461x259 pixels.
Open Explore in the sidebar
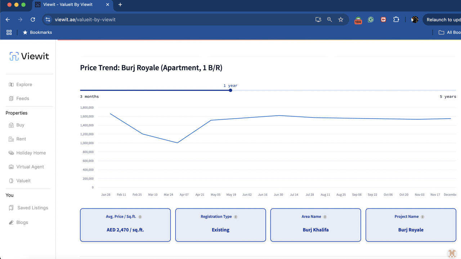24,84
